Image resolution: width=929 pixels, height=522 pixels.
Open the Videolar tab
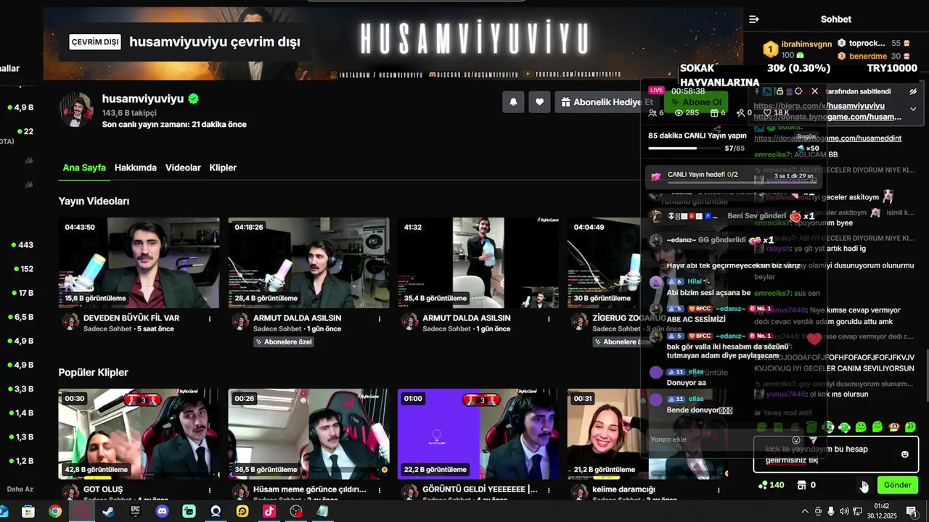point(183,167)
